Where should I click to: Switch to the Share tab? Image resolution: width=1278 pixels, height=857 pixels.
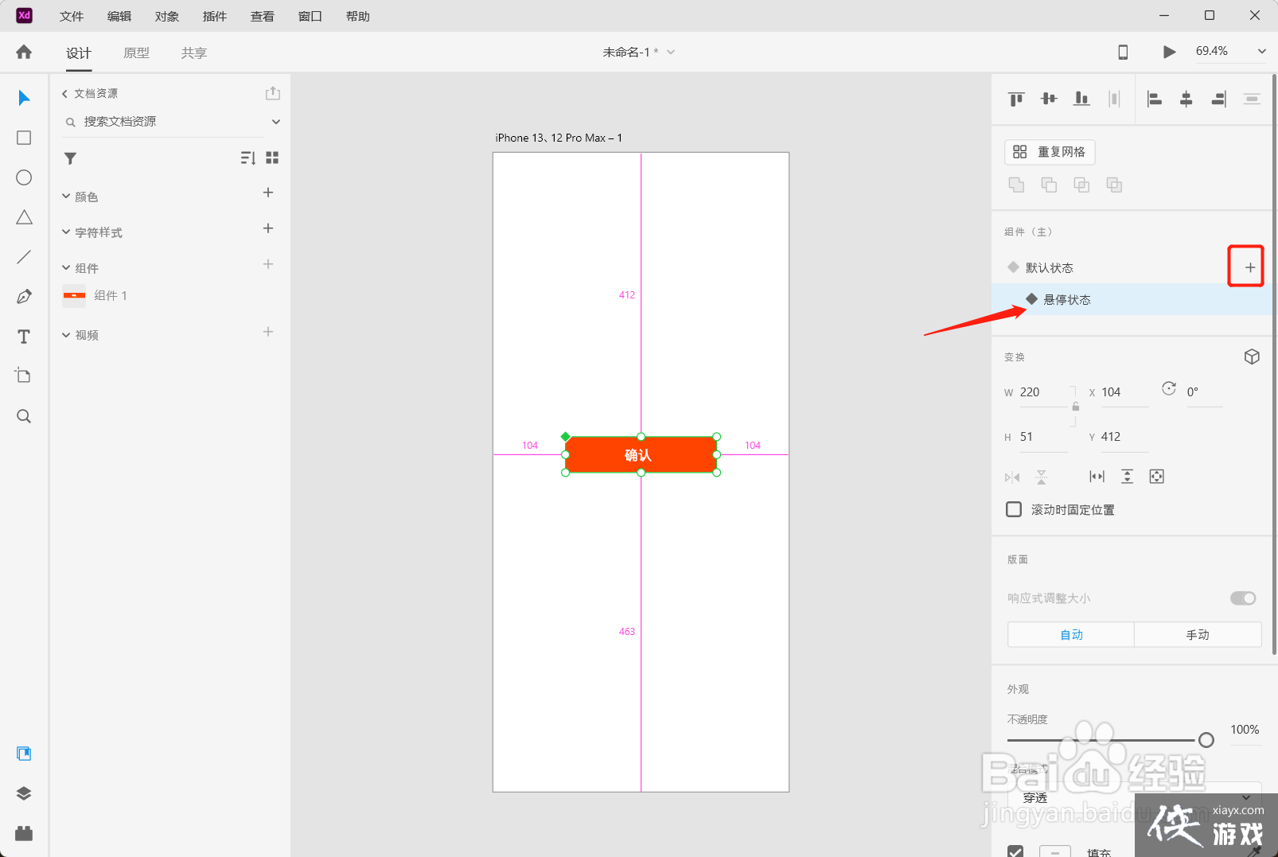click(x=193, y=53)
